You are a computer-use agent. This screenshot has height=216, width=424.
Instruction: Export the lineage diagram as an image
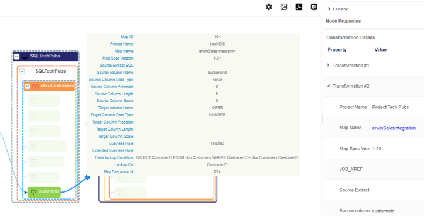click(283, 7)
